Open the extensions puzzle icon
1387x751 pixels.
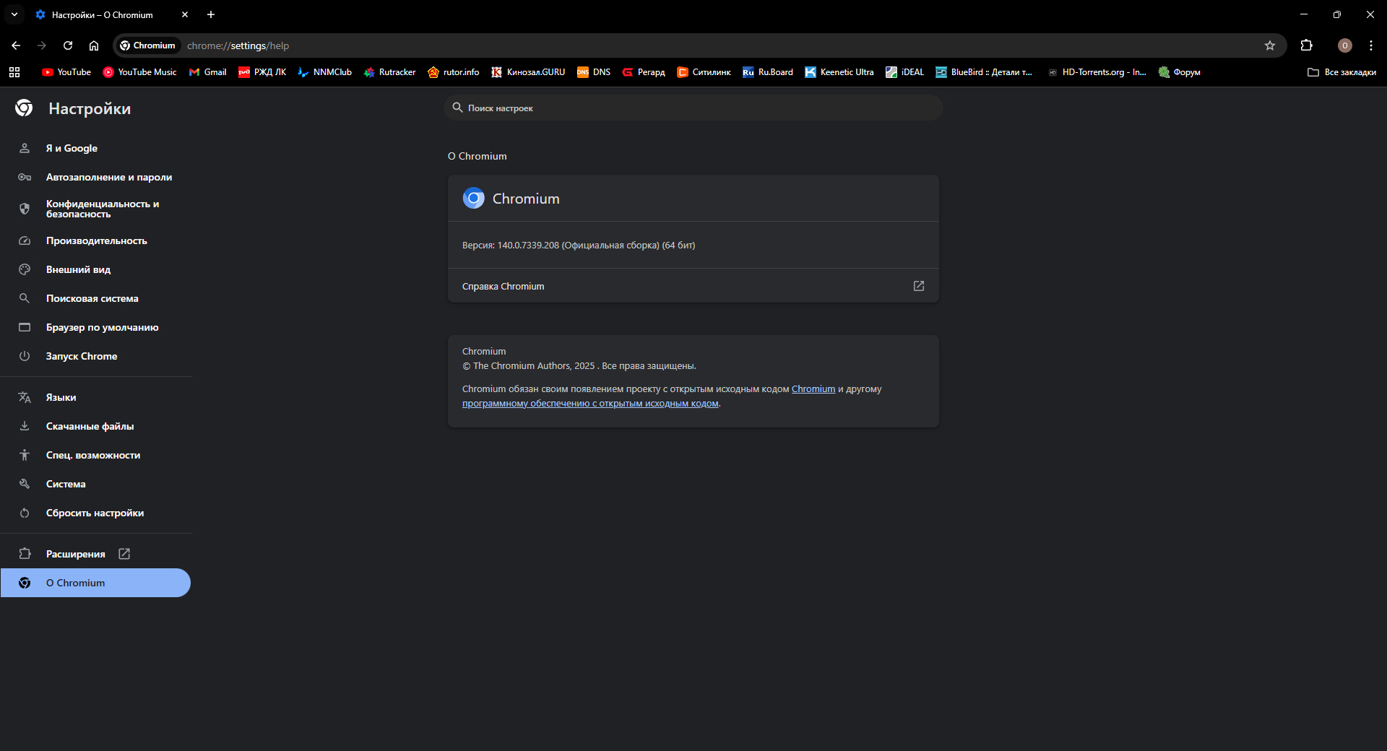pos(1306,45)
